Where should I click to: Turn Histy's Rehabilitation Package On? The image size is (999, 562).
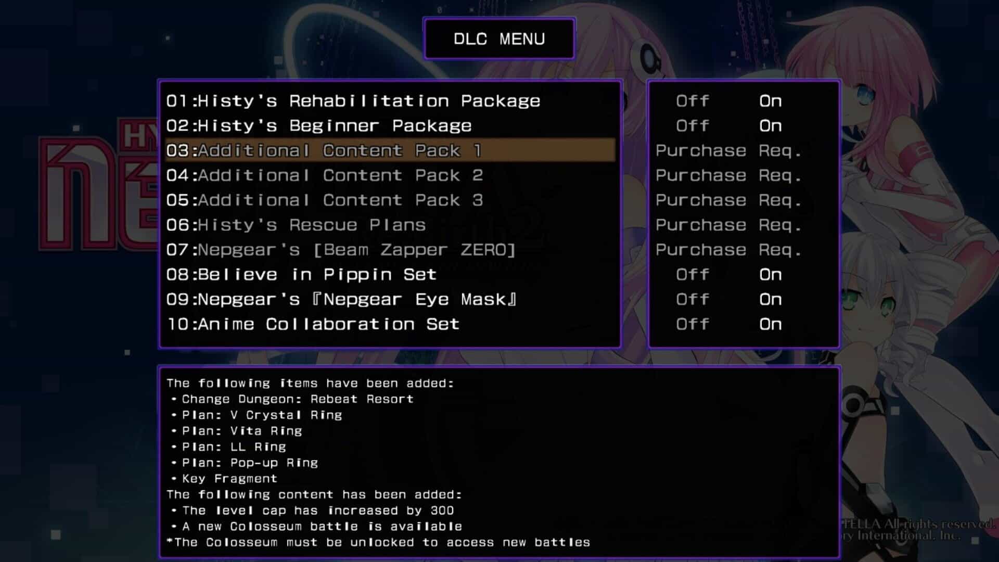770,101
